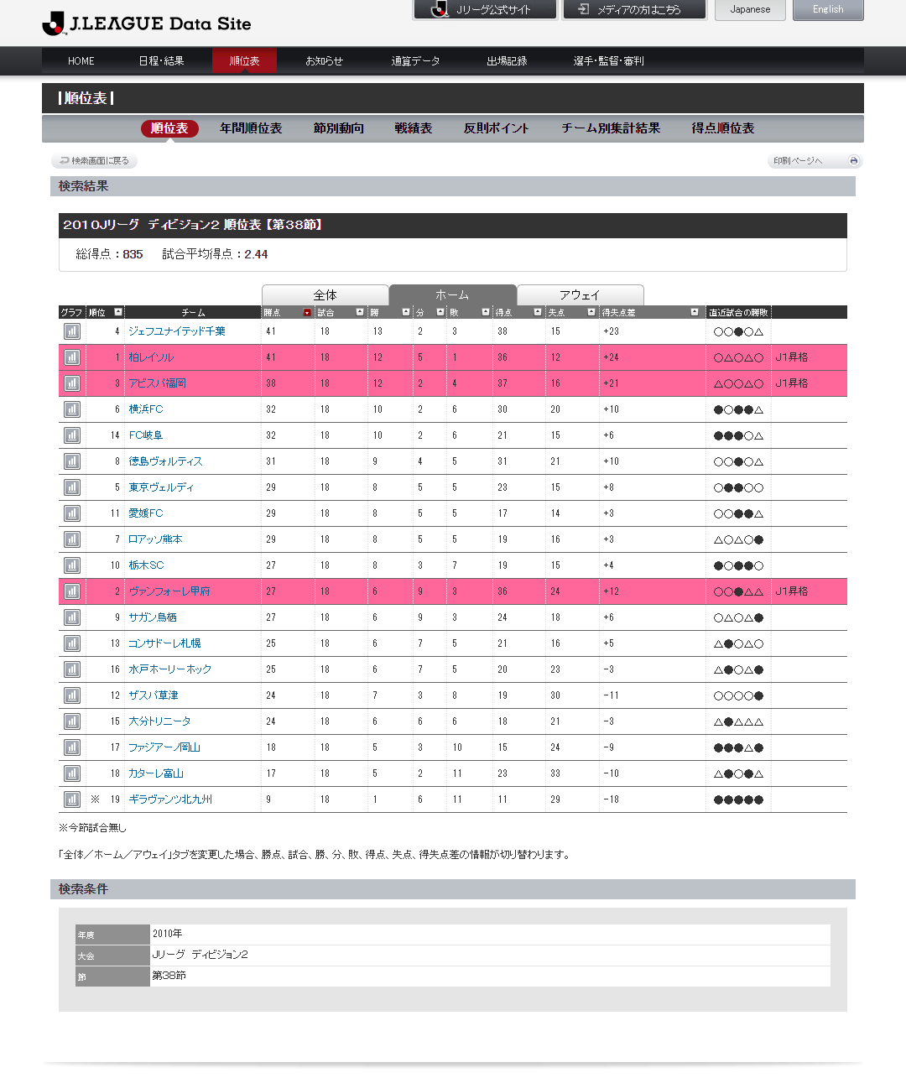The width and height of the screenshot is (906, 1078).
Task: Open graph icon for ジェフユナイテッド千葉 row
Action: 72,331
